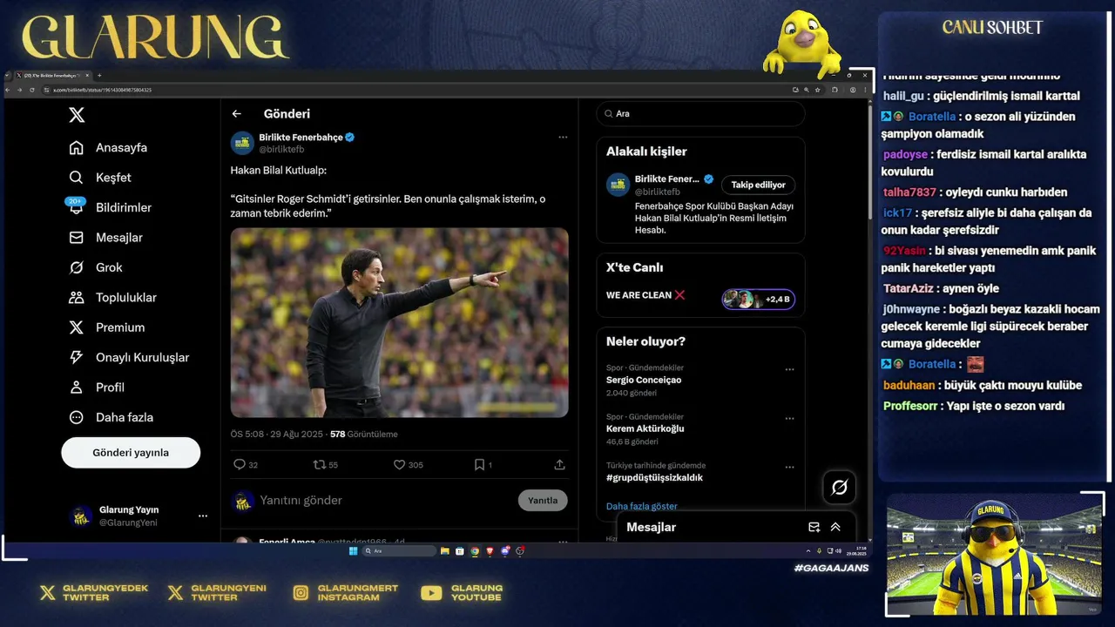
Task: Click the taskbar volume icon
Action: click(840, 550)
